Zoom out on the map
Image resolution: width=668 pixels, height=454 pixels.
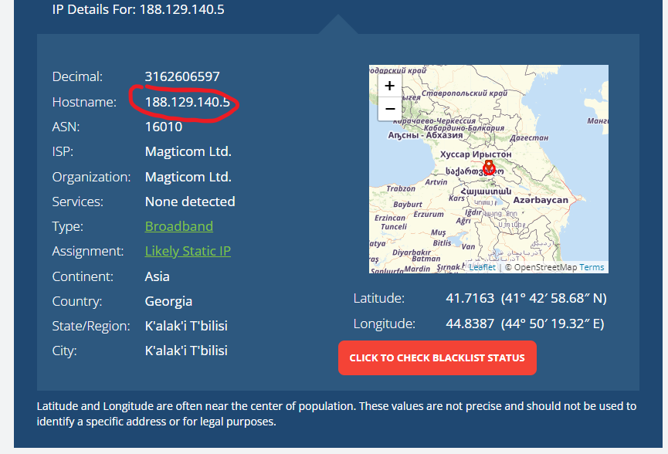[x=390, y=109]
